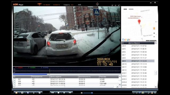Select clip G9-8 in the list
Viewport: 170px width, 95px height.
(x=138, y=58)
